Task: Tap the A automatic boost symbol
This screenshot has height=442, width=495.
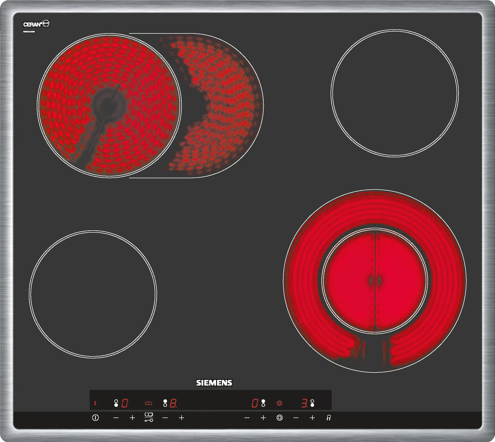Action: coord(329,418)
